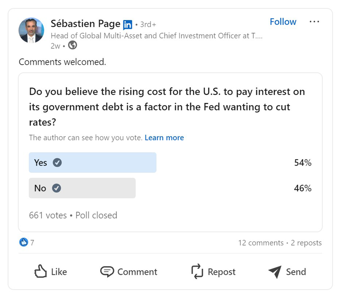Click the checkmark icon next to Yes
The height and width of the screenshot is (298, 341).
[57, 163]
